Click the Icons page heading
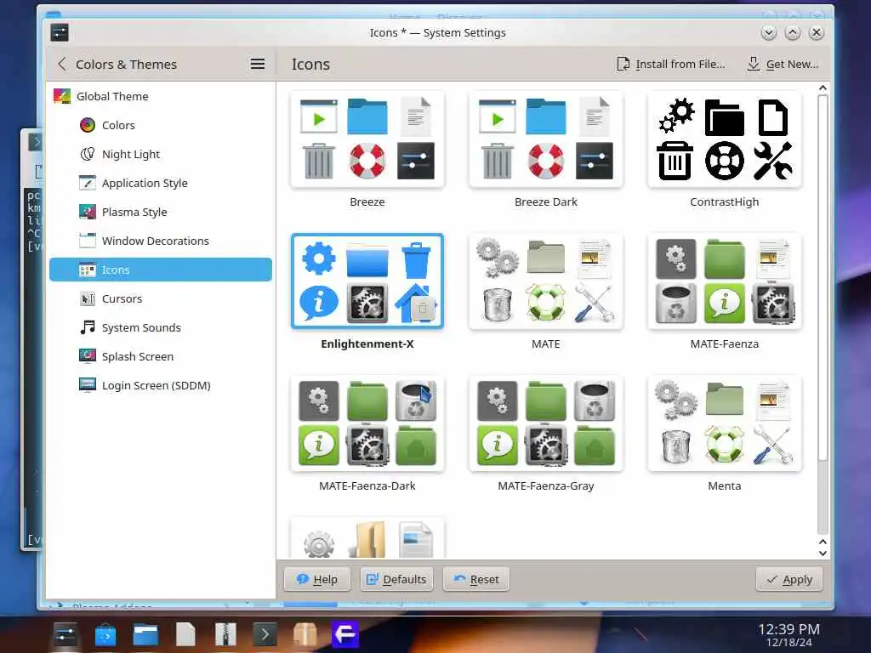Screen dimensions: 871x653 point(311,65)
